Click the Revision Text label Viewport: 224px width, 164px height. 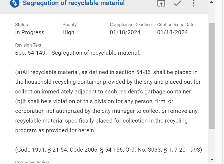click(x=28, y=45)
